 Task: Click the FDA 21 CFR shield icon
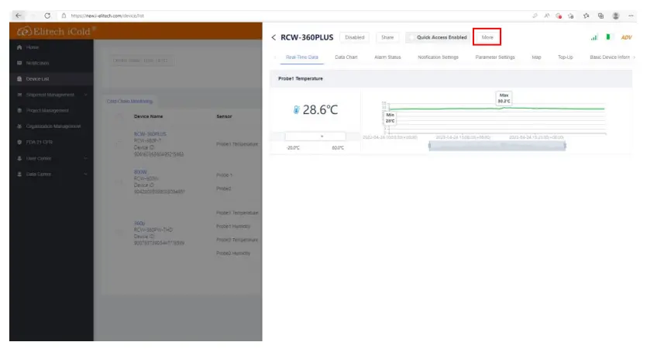(x=19, y=142)
